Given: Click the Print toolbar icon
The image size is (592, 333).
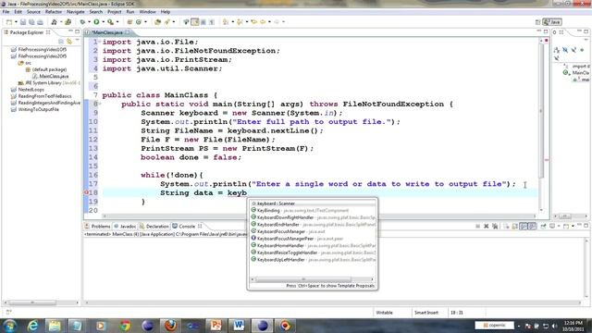Looking at the screenshot, I should point(40,22).
